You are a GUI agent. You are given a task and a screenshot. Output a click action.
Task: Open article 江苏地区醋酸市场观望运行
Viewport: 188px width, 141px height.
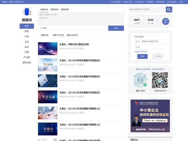[80, 92]
